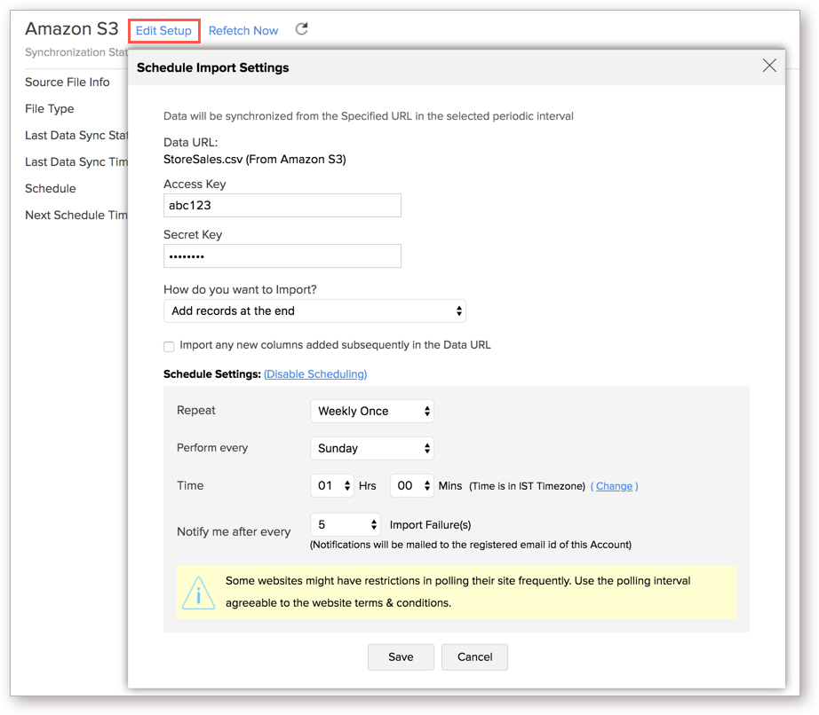The image size is (819, 715).
Task: Click the Data URL: label
Action: [x=191, y=142]
